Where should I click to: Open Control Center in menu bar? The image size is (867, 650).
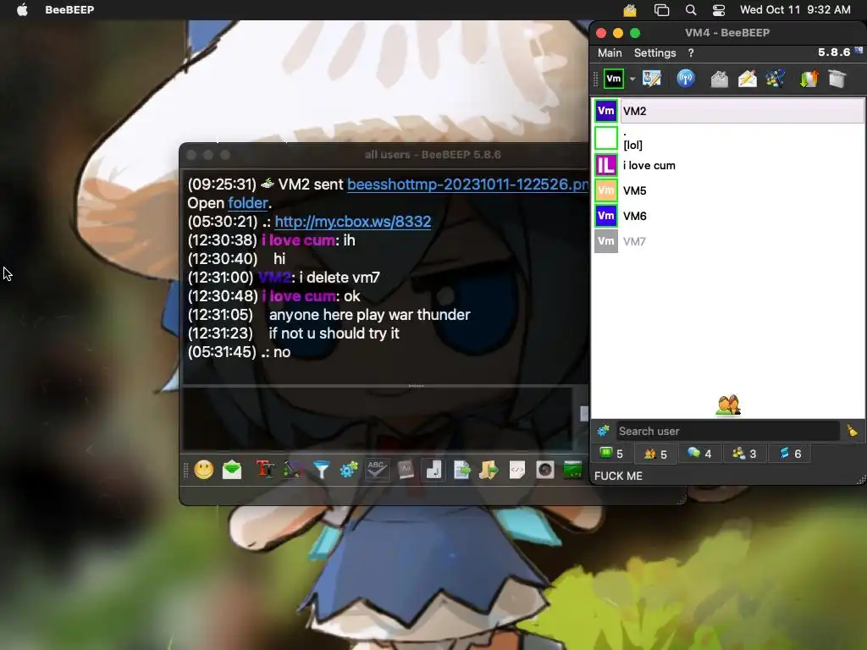(x=718, y=10)
